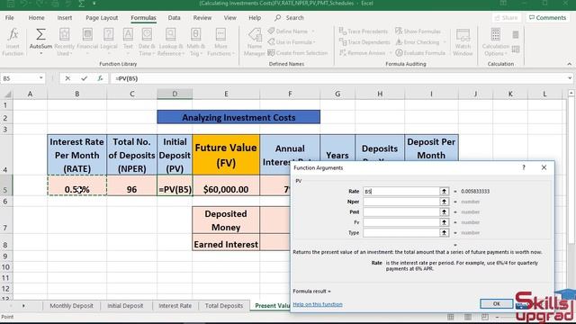The image size is (576, 324).
Task: Click the Type range selector arrow icon
Action: pos(444,232)
